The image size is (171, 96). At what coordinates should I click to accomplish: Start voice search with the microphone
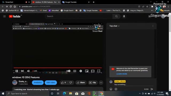[x=124, y=16]
